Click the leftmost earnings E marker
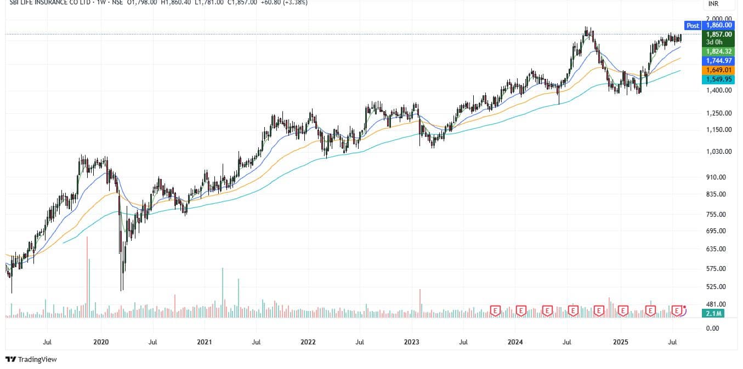 point(495,310)
